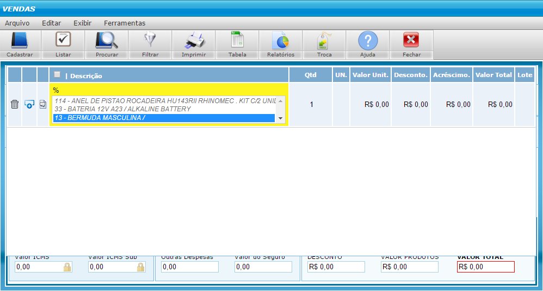Open the Tabela spreadsheet tool
Image resolution: width=543 pixels, height=291 pixels.
237,41
